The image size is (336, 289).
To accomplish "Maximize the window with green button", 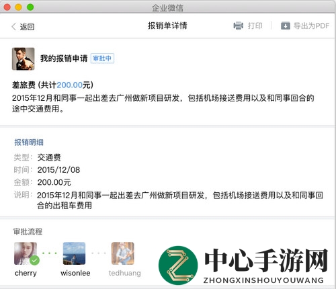I will pos(30,7).
